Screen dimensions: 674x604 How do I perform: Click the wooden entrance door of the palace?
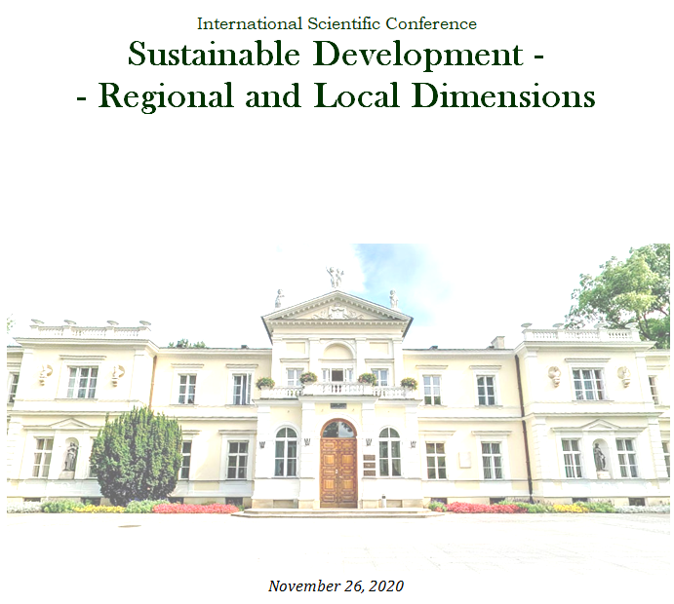pos(338,465)
